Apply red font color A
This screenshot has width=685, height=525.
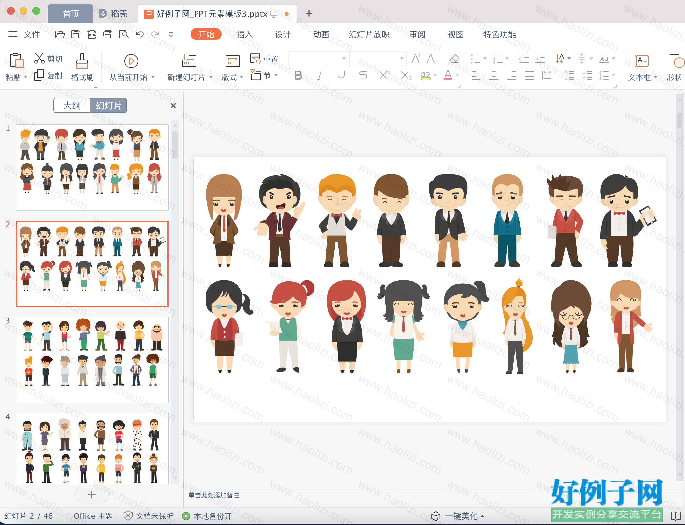pyautogui.click(x=448, y=75)
